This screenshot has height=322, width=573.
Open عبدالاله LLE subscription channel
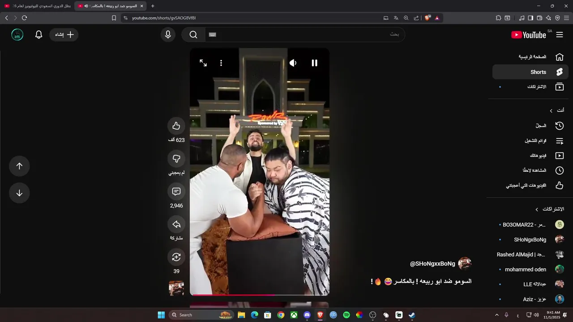coord(530,284)
